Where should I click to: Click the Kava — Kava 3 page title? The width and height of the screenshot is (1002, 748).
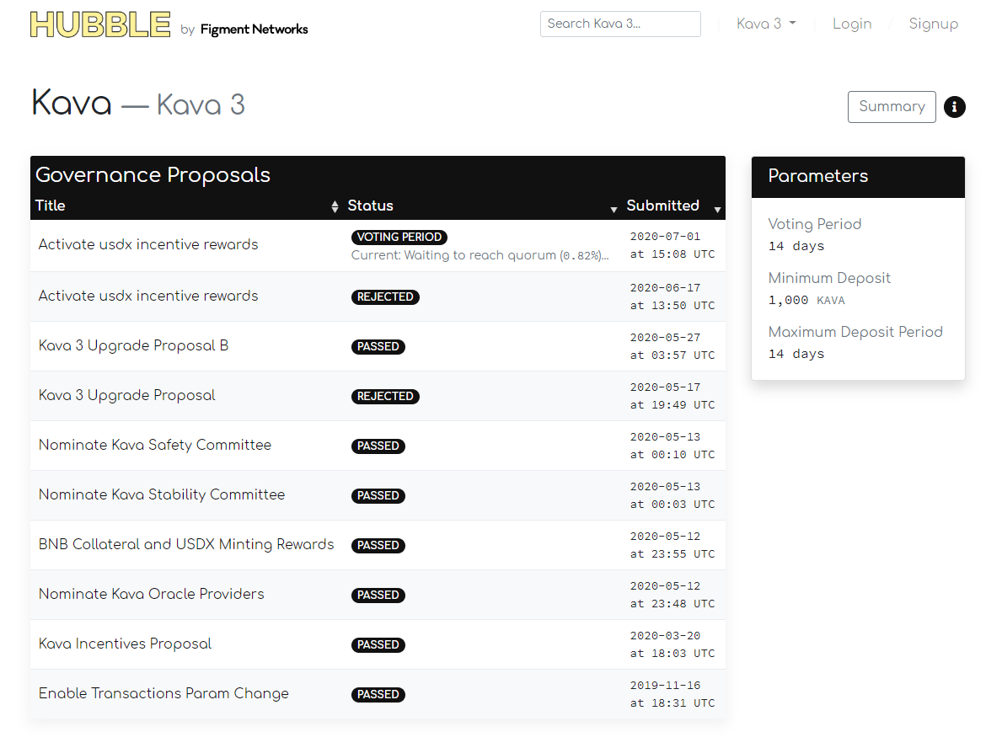138,104
